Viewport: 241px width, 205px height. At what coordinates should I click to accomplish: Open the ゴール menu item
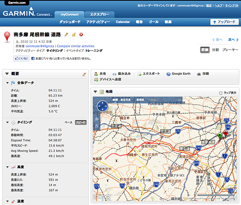click(153, 22)
